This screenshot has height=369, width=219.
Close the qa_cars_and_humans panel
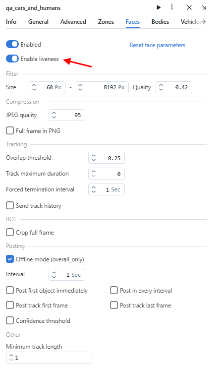coord(189,7)
